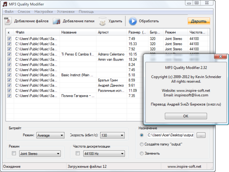229x172 pixels.
Task: Open the 44100 Hz sample rate dropdown
Action: pyautogui.click(x=104, y=154)
